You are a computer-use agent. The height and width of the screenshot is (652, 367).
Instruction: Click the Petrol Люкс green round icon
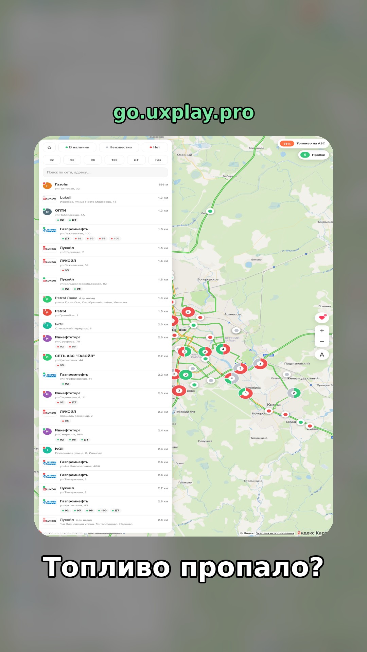coord(47,300)
